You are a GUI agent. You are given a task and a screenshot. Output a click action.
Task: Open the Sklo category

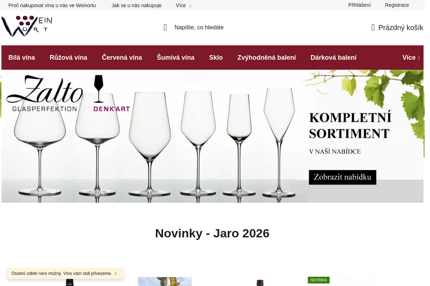pyautogui.click(x=216, y=57)
